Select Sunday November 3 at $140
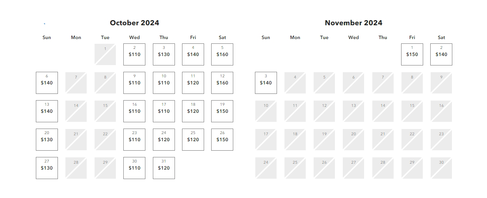 click(x=266, y=83)
